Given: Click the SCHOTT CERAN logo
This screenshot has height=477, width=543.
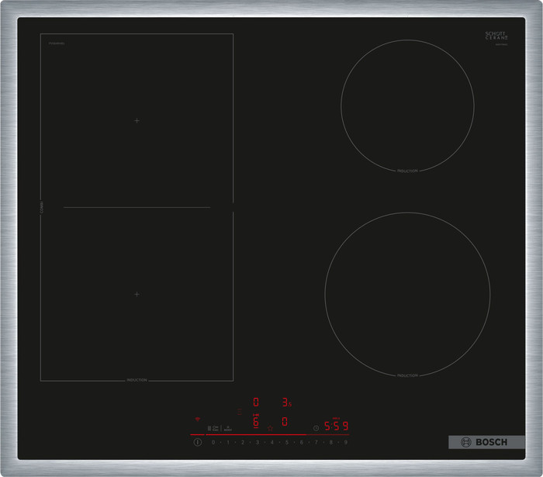Looking at the screenshot, I should tap(496, 36).
